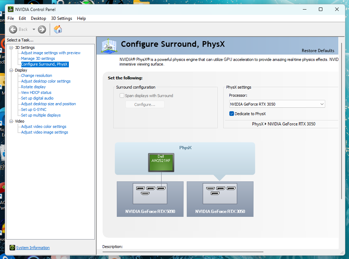Click the Forward navigation arrow

[42, 29]
